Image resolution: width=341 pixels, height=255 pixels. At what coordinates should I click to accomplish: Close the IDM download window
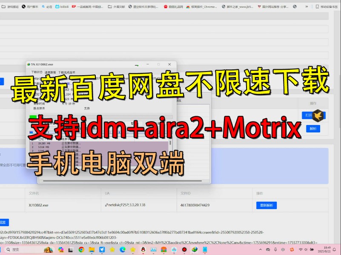click(169, 64)
